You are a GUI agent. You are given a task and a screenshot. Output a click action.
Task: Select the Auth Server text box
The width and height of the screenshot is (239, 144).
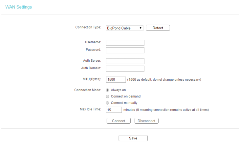(x=125, y=61)
